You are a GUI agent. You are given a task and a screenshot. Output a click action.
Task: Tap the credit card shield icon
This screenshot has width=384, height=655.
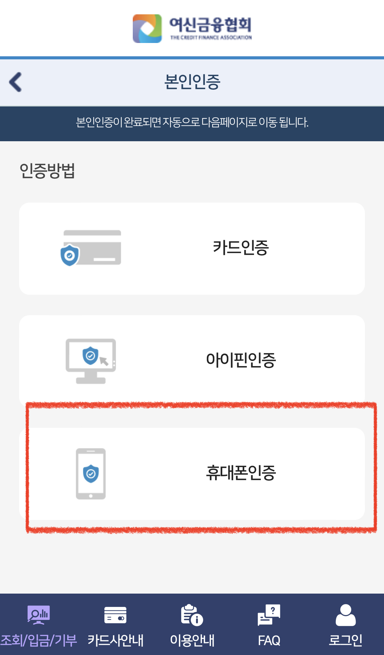click(x=91, y=248)
